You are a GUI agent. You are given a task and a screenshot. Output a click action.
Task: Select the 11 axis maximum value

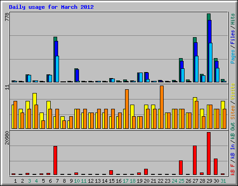pos(7,87)
